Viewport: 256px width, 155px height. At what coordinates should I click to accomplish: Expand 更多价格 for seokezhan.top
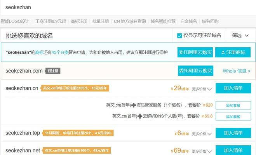click(202, 134)
